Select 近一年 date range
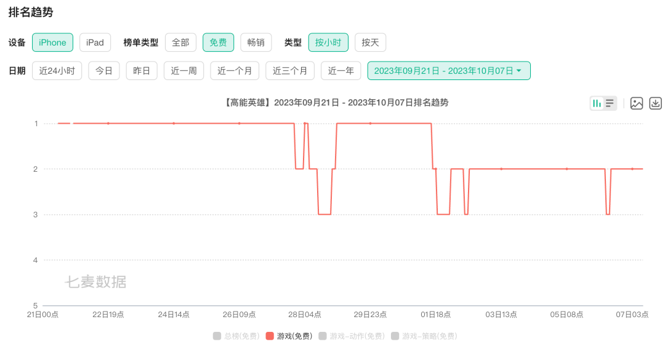The width and height of the screenshot is (665, 346). tap(341, 71)
